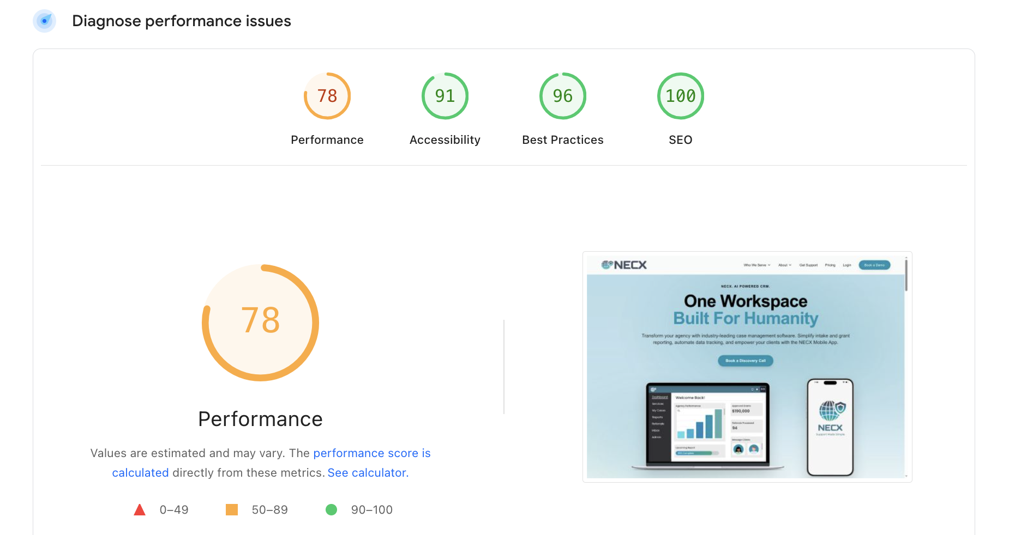Jump to Best Practices score 96
1009x535 pixels.
[563, 96]
